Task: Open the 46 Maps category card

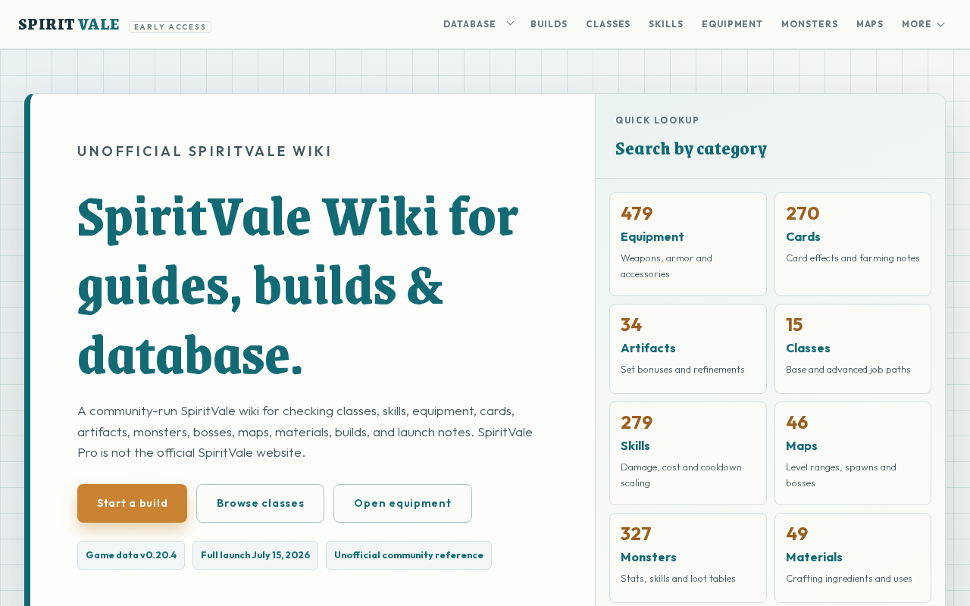Action: pyautogui.click(x=853, y=453)
